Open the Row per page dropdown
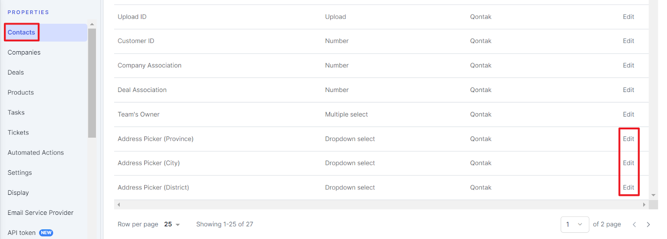 (172, 224)
